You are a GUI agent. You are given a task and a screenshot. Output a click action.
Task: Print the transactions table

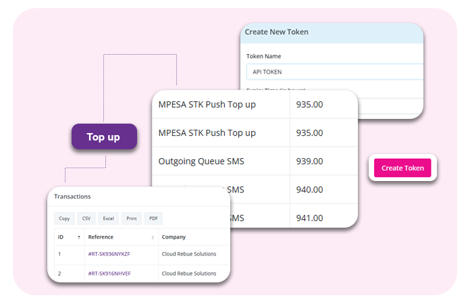point(132,219)
